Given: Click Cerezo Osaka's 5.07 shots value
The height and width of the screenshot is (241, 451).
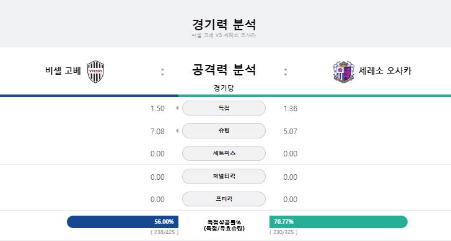Looking at the screenshot, I should coord(290,132).
